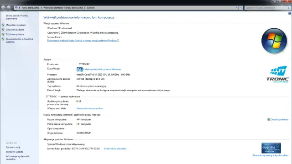Open Dowiedz się więcej w trybie online link
The image size is (292, 164).
(x=271, y=155)
